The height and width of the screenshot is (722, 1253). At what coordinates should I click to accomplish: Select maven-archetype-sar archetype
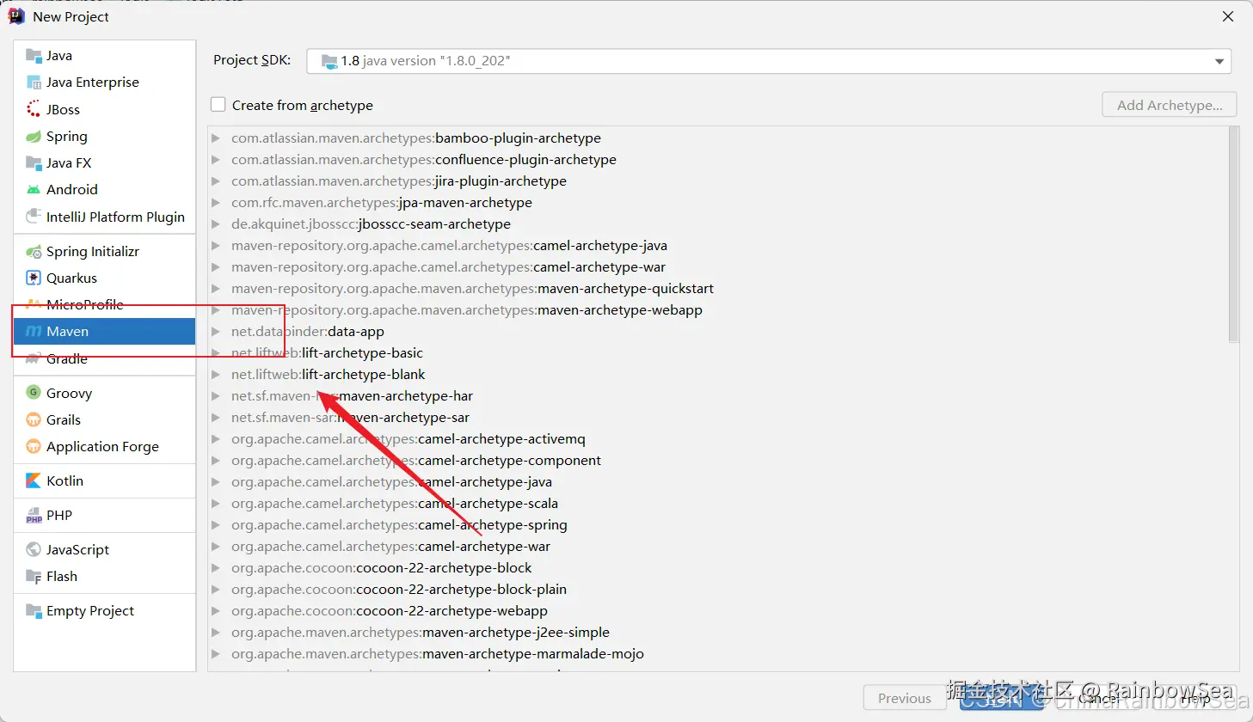pyautogui.click(x=351, y=418)
